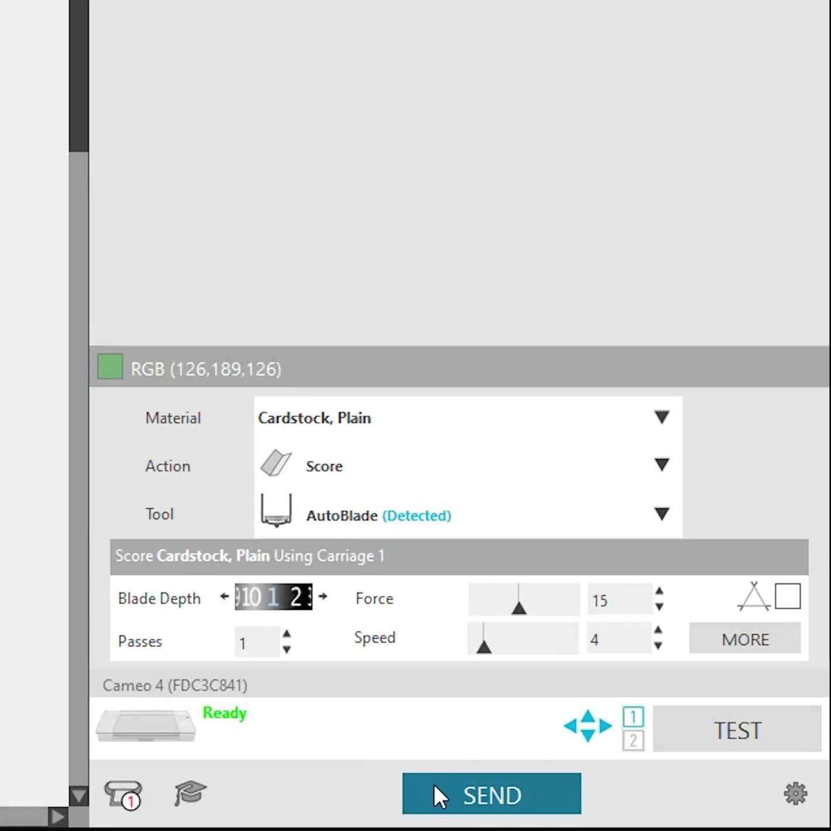This screenshot has width=831, height=831.
Task: Open the Material dropdown showing Cardstock, Plain
Action: pos(468,418)
